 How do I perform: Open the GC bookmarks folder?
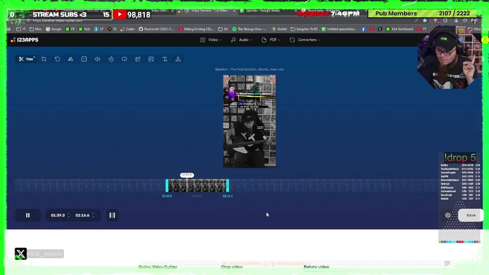[x=223, y=29]
